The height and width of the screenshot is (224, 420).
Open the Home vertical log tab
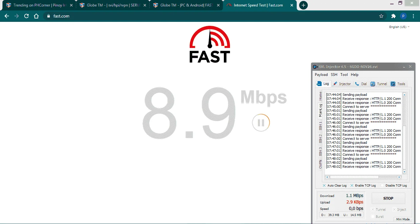tap(320, 96)
